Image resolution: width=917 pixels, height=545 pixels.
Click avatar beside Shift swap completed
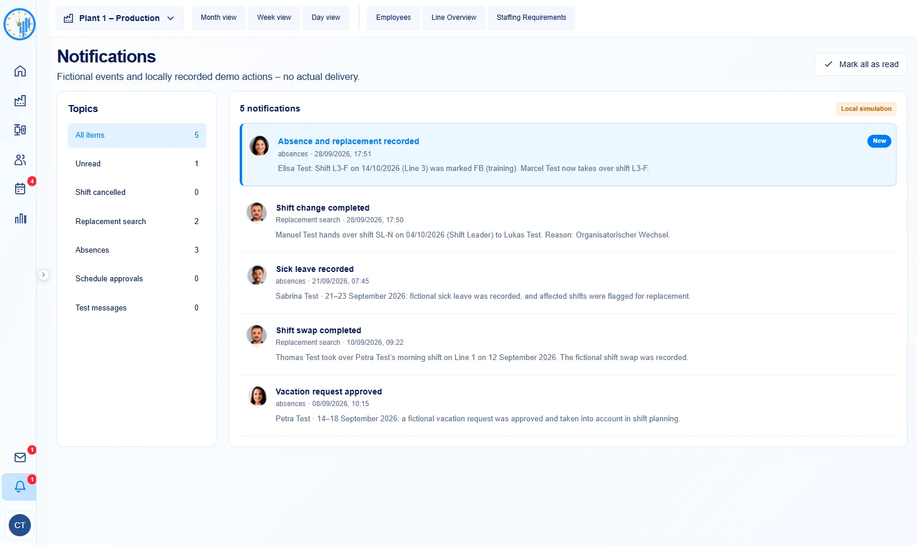257,335
